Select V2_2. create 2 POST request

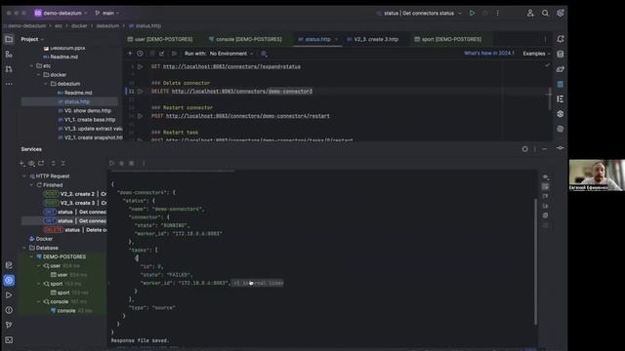[74, 194]
